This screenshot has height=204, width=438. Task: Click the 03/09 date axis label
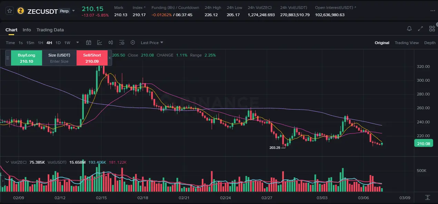[x=405, y=198]
